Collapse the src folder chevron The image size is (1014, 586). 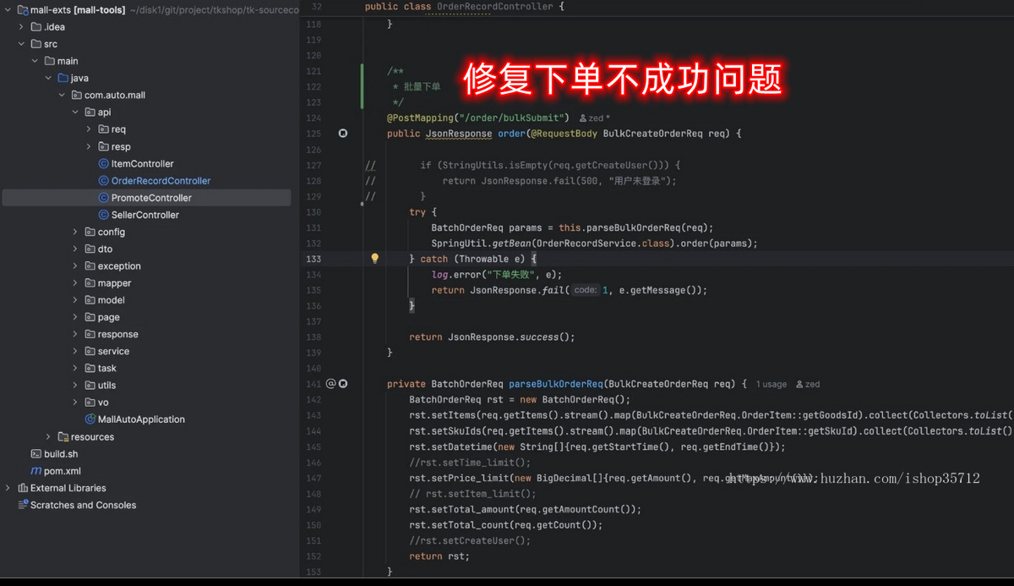[x=21, y=44]
